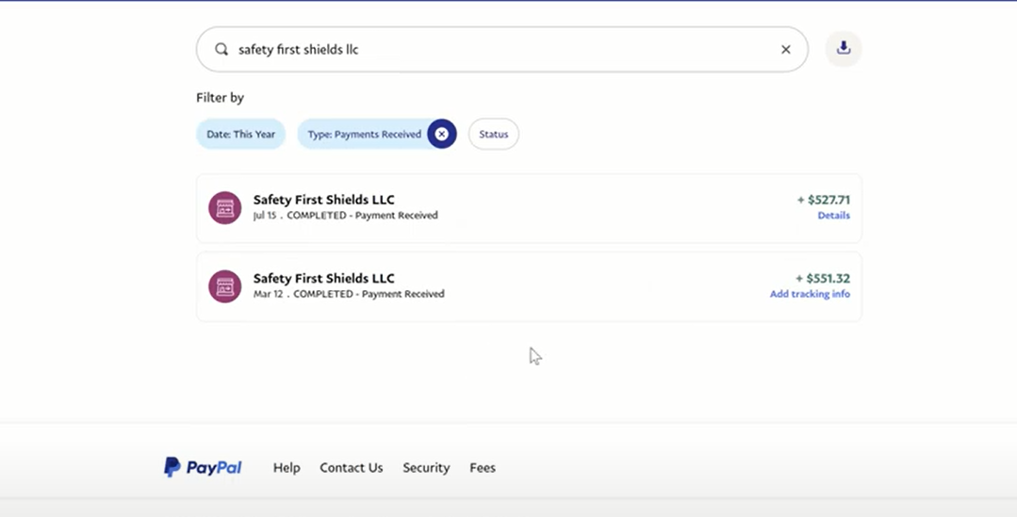Click Mar 12 COMPLETED Payment Received status

coord(349,294)
